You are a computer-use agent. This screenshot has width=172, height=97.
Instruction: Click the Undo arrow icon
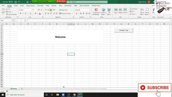tap(19, 2)
